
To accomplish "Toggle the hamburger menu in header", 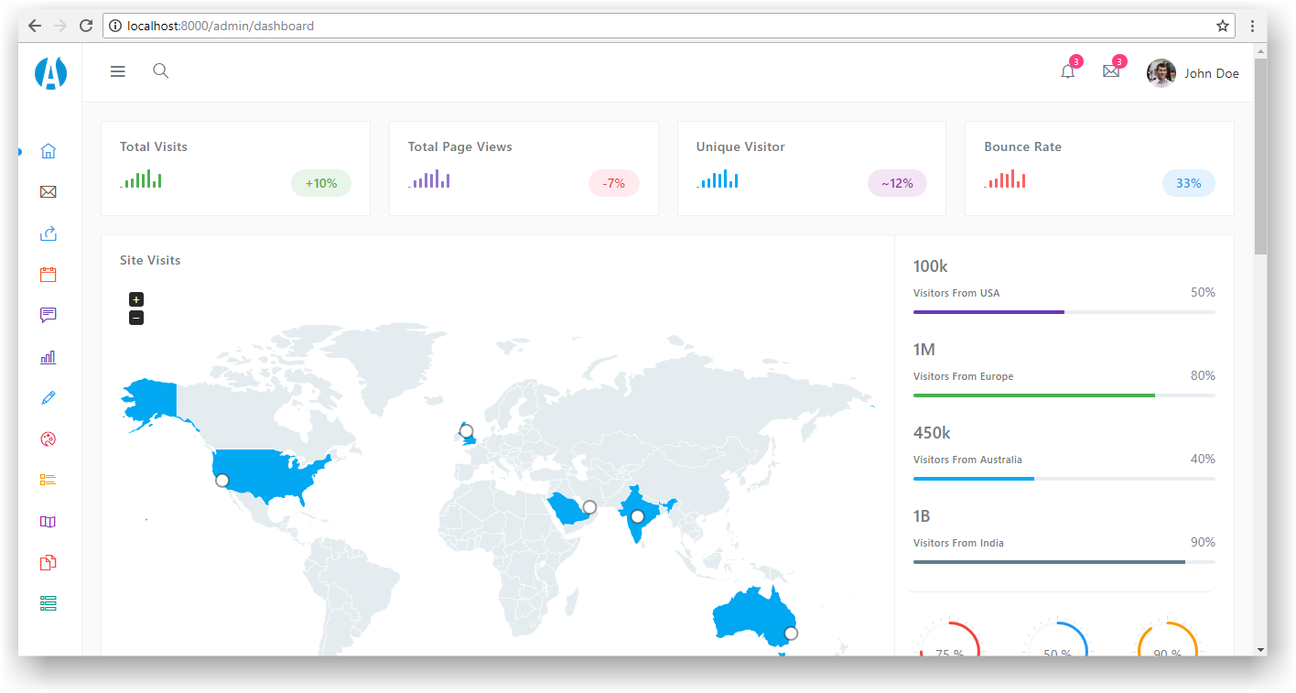I will click(118, 71).
